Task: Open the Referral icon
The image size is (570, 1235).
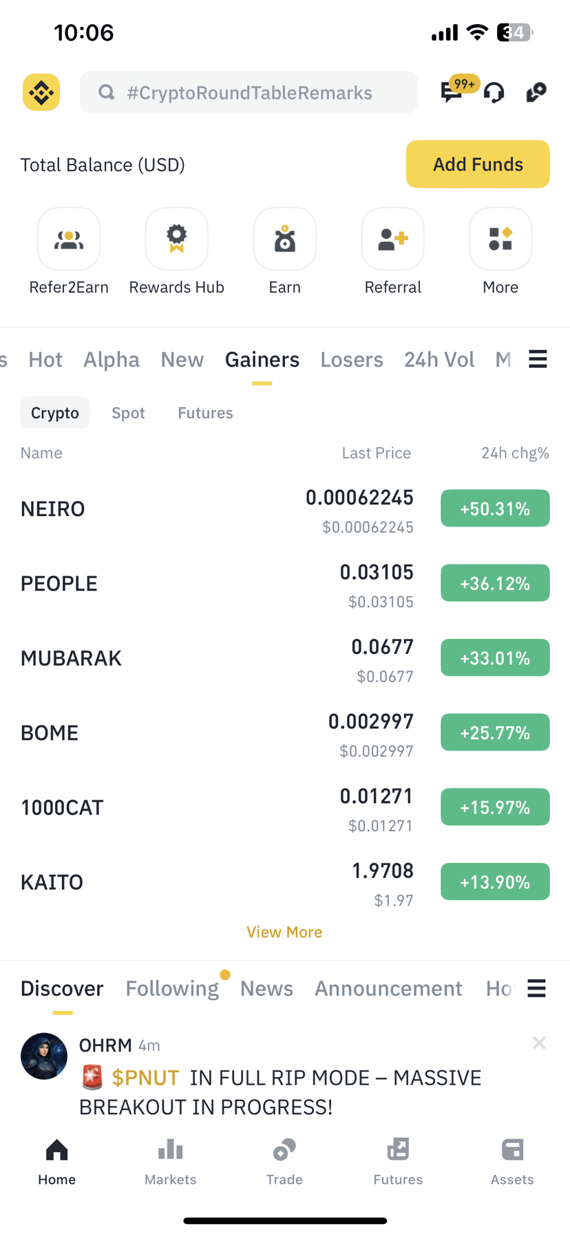Action: point(393,239)
